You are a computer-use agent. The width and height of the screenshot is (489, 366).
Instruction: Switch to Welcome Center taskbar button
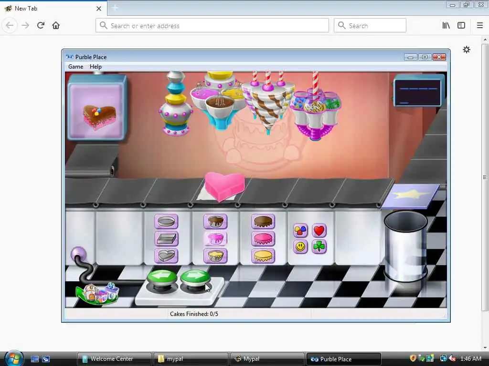click(x=114, y=359)
